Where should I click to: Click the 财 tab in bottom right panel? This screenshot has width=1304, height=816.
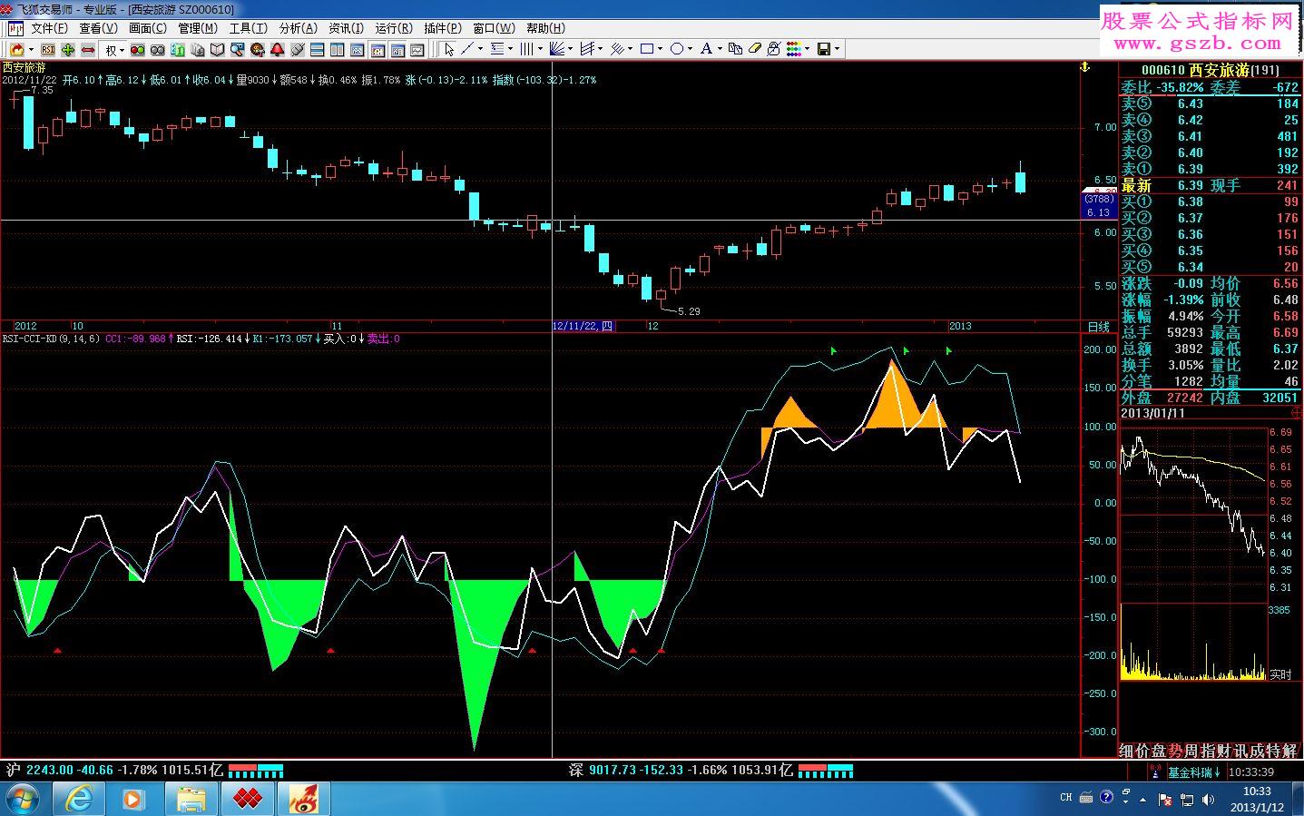1226,751
